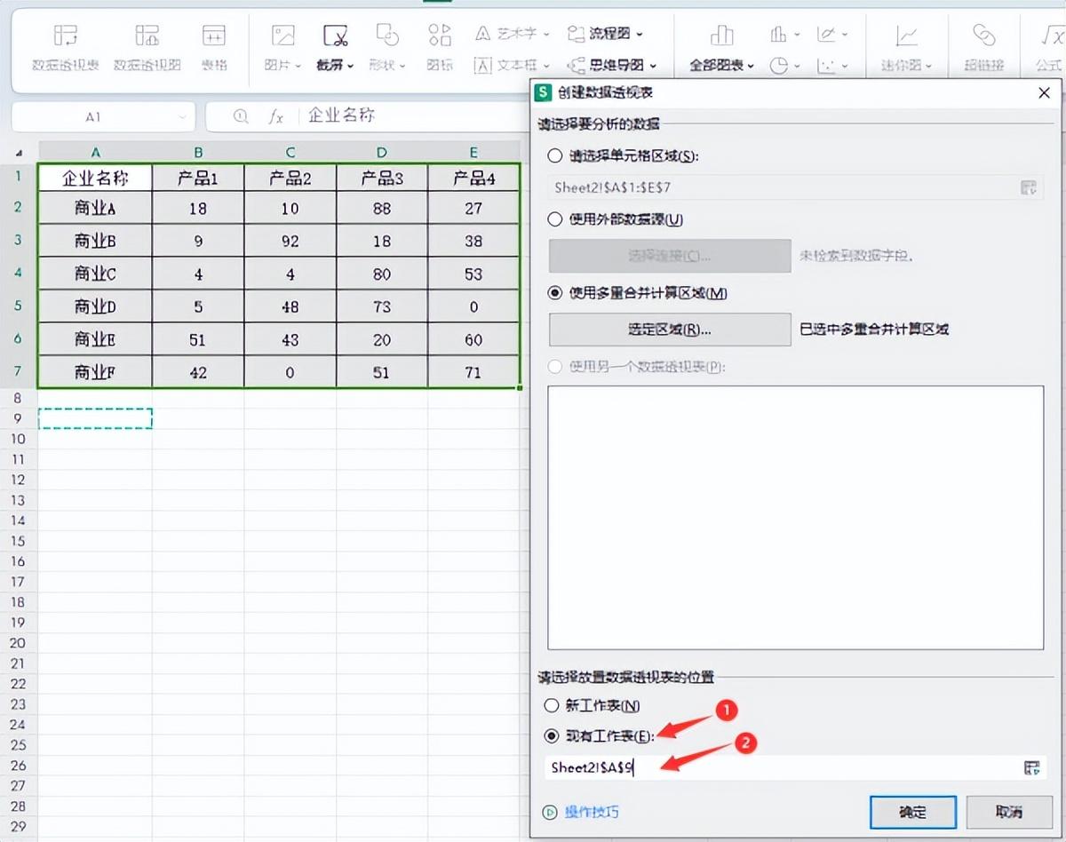This screenshot has height=842, width=1066.
Task: Click the 迷你图 sparkline tool icon
Action: coord(906,36)
